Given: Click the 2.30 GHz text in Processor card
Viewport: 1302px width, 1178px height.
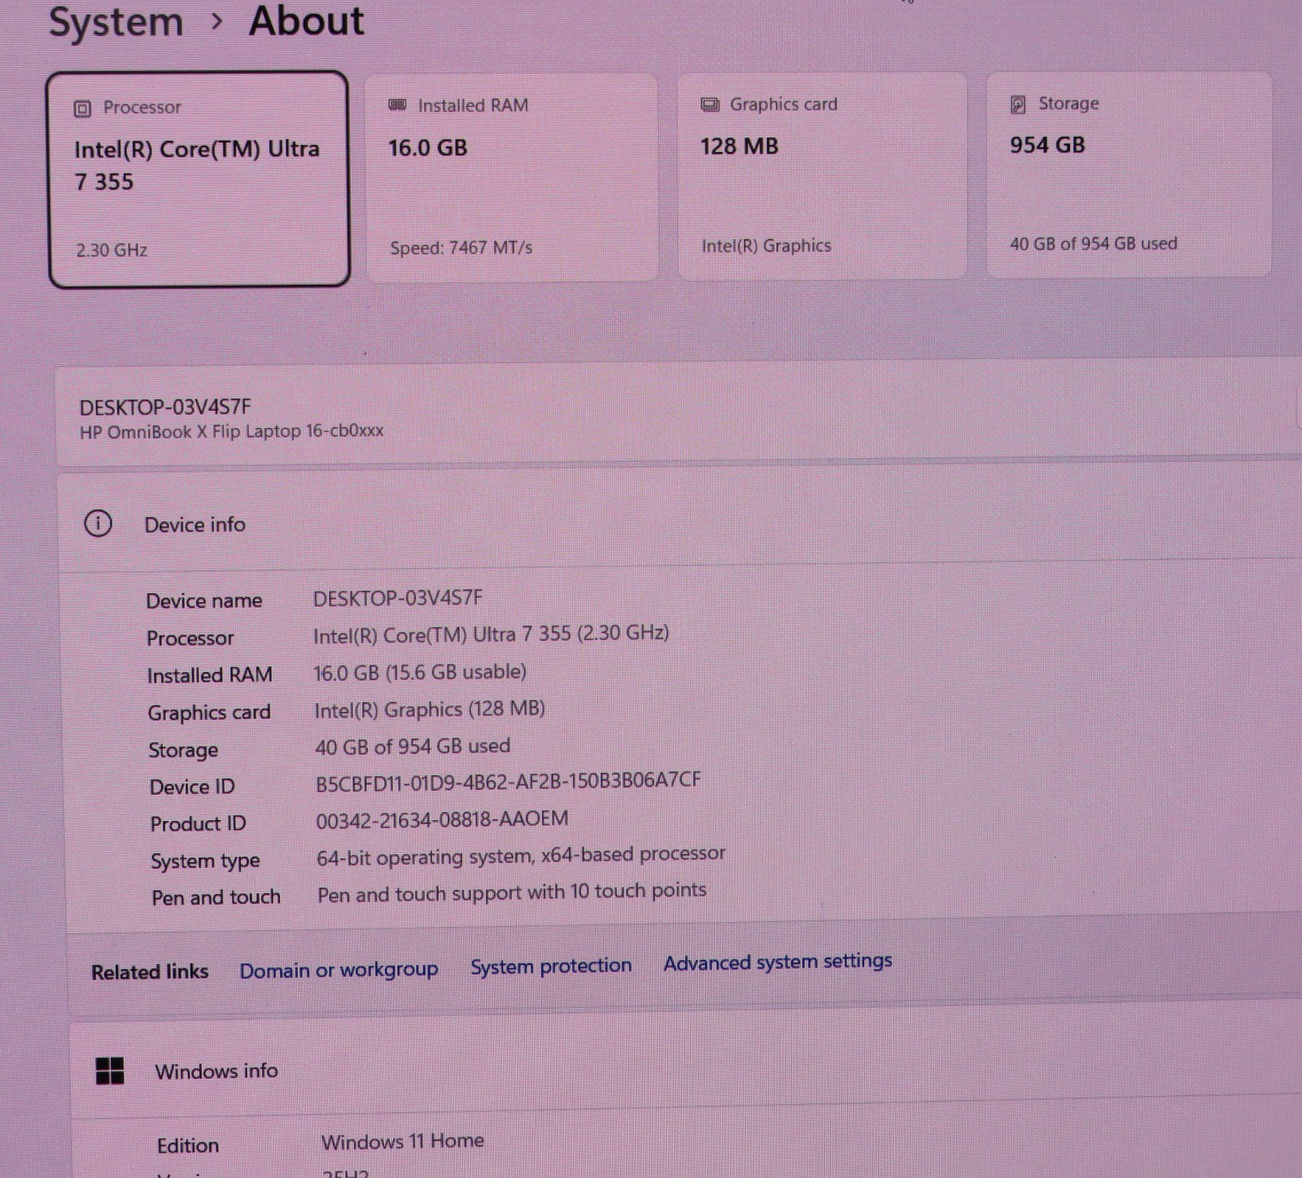Looking at the screenshot, I should pyautogui.click(x=111, y=250).
